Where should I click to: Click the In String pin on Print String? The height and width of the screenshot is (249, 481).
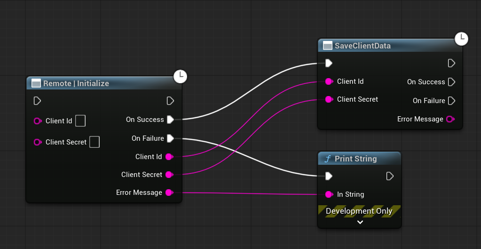(329, 194)
